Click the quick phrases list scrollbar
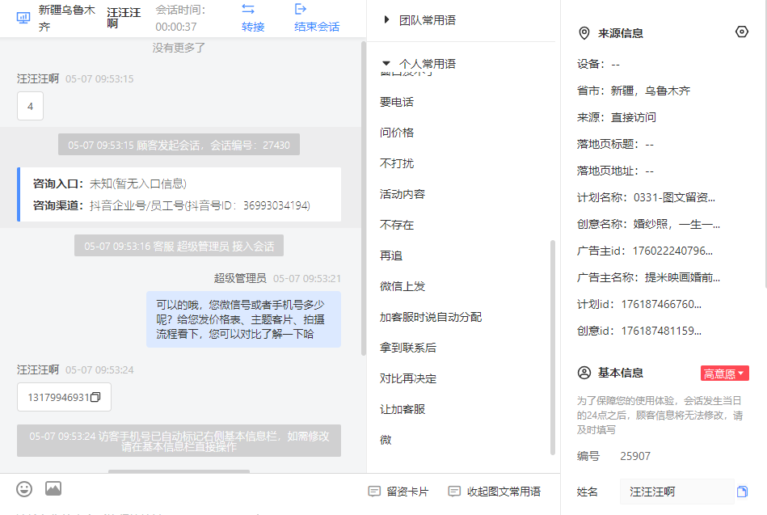 [553, 348]
